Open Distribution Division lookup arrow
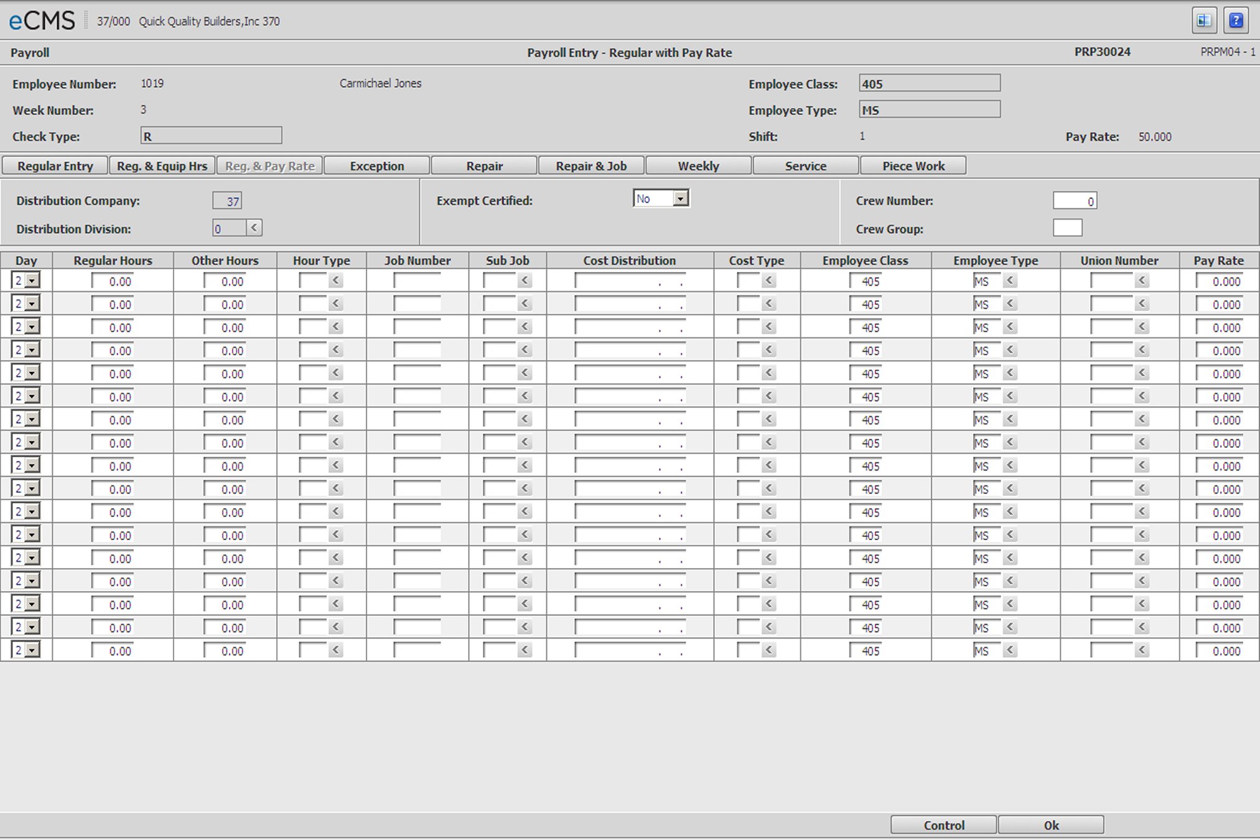The image size is (1260, 840). coord(254,228)
